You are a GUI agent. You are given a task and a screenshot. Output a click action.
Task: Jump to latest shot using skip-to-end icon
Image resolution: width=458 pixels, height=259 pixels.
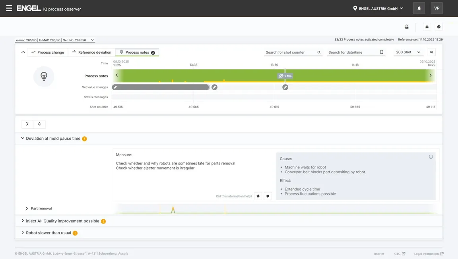click(x=431, y=52)
